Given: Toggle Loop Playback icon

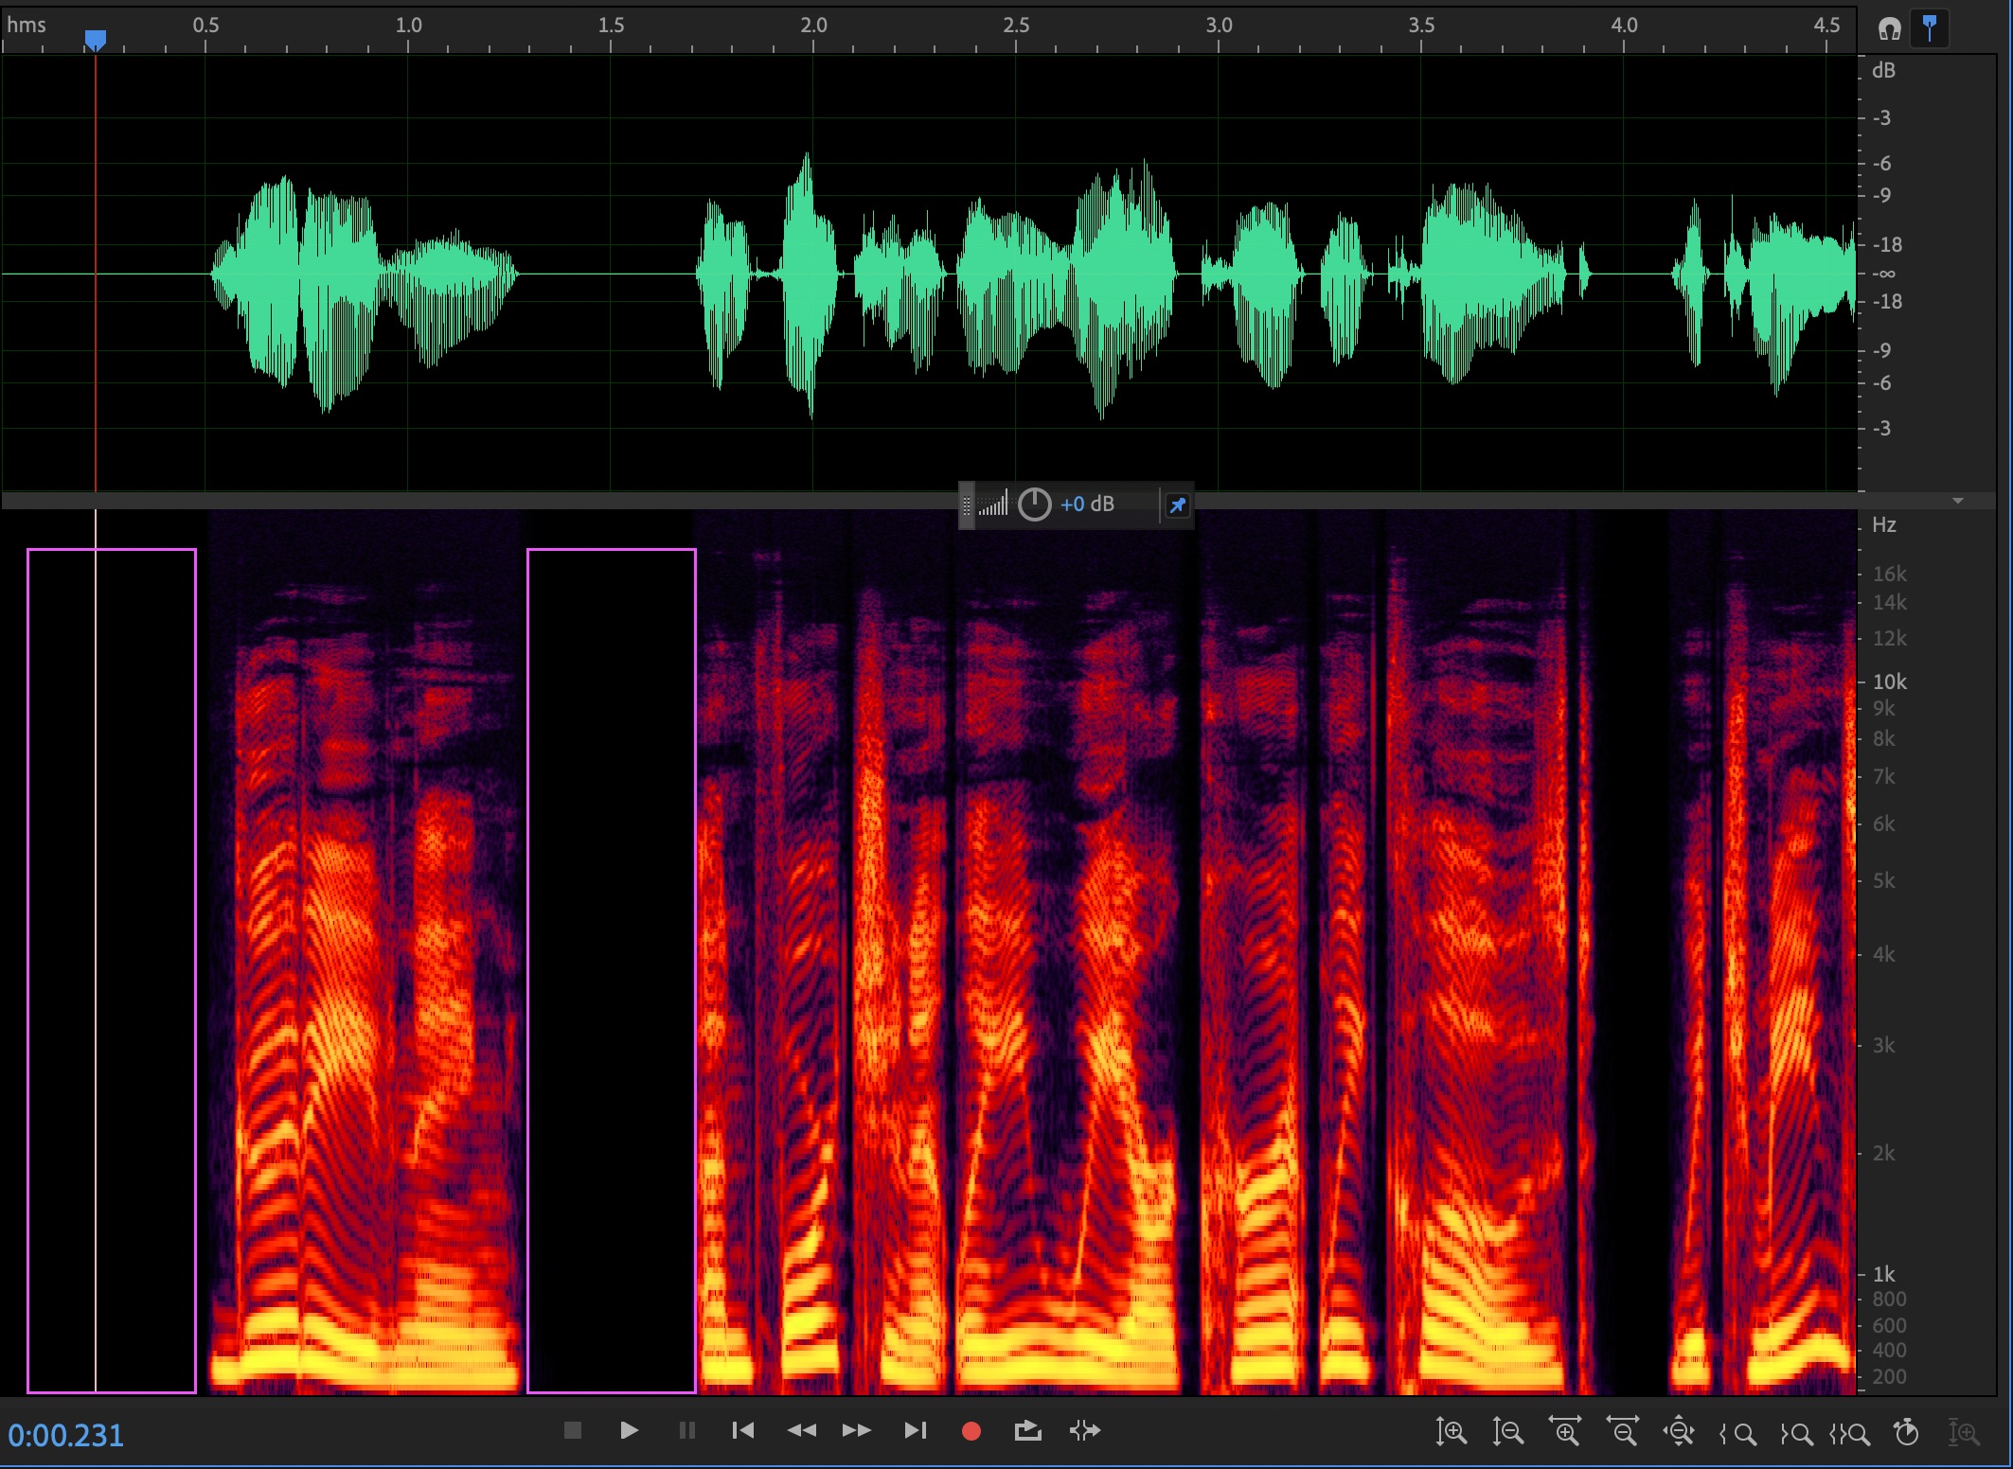Looking at the screenshot, I should pos(1027,1430).
